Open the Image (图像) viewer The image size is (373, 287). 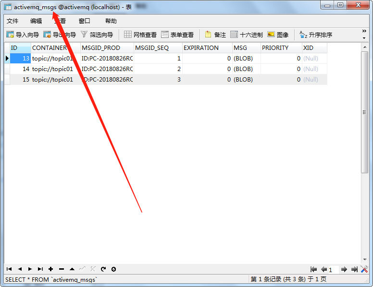[x=278, y=35]
